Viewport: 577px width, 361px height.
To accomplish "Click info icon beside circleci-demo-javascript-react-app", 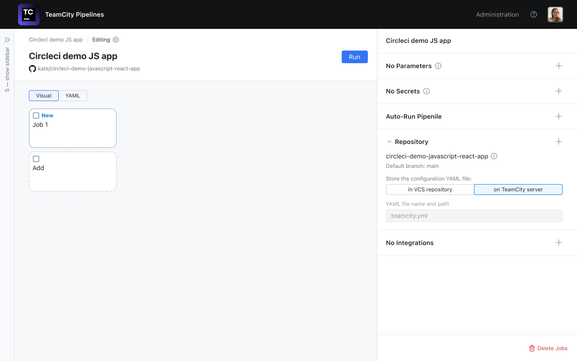I will [494, 156].
